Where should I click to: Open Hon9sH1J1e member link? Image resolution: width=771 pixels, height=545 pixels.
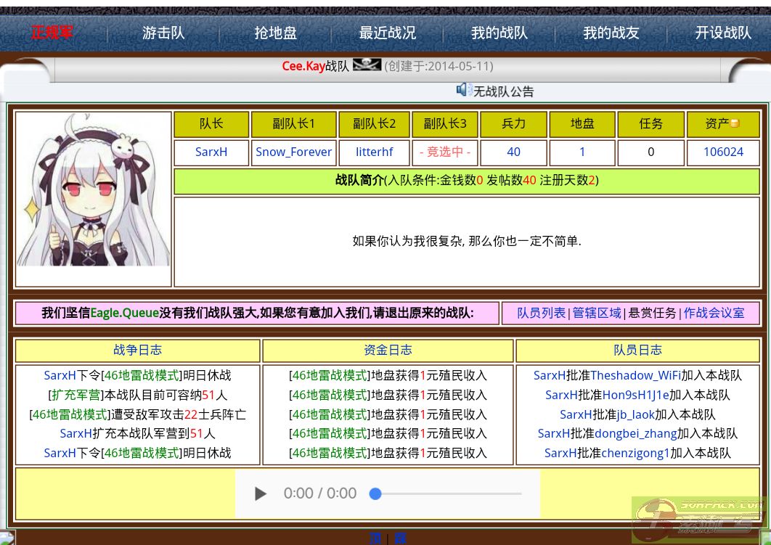636,395
